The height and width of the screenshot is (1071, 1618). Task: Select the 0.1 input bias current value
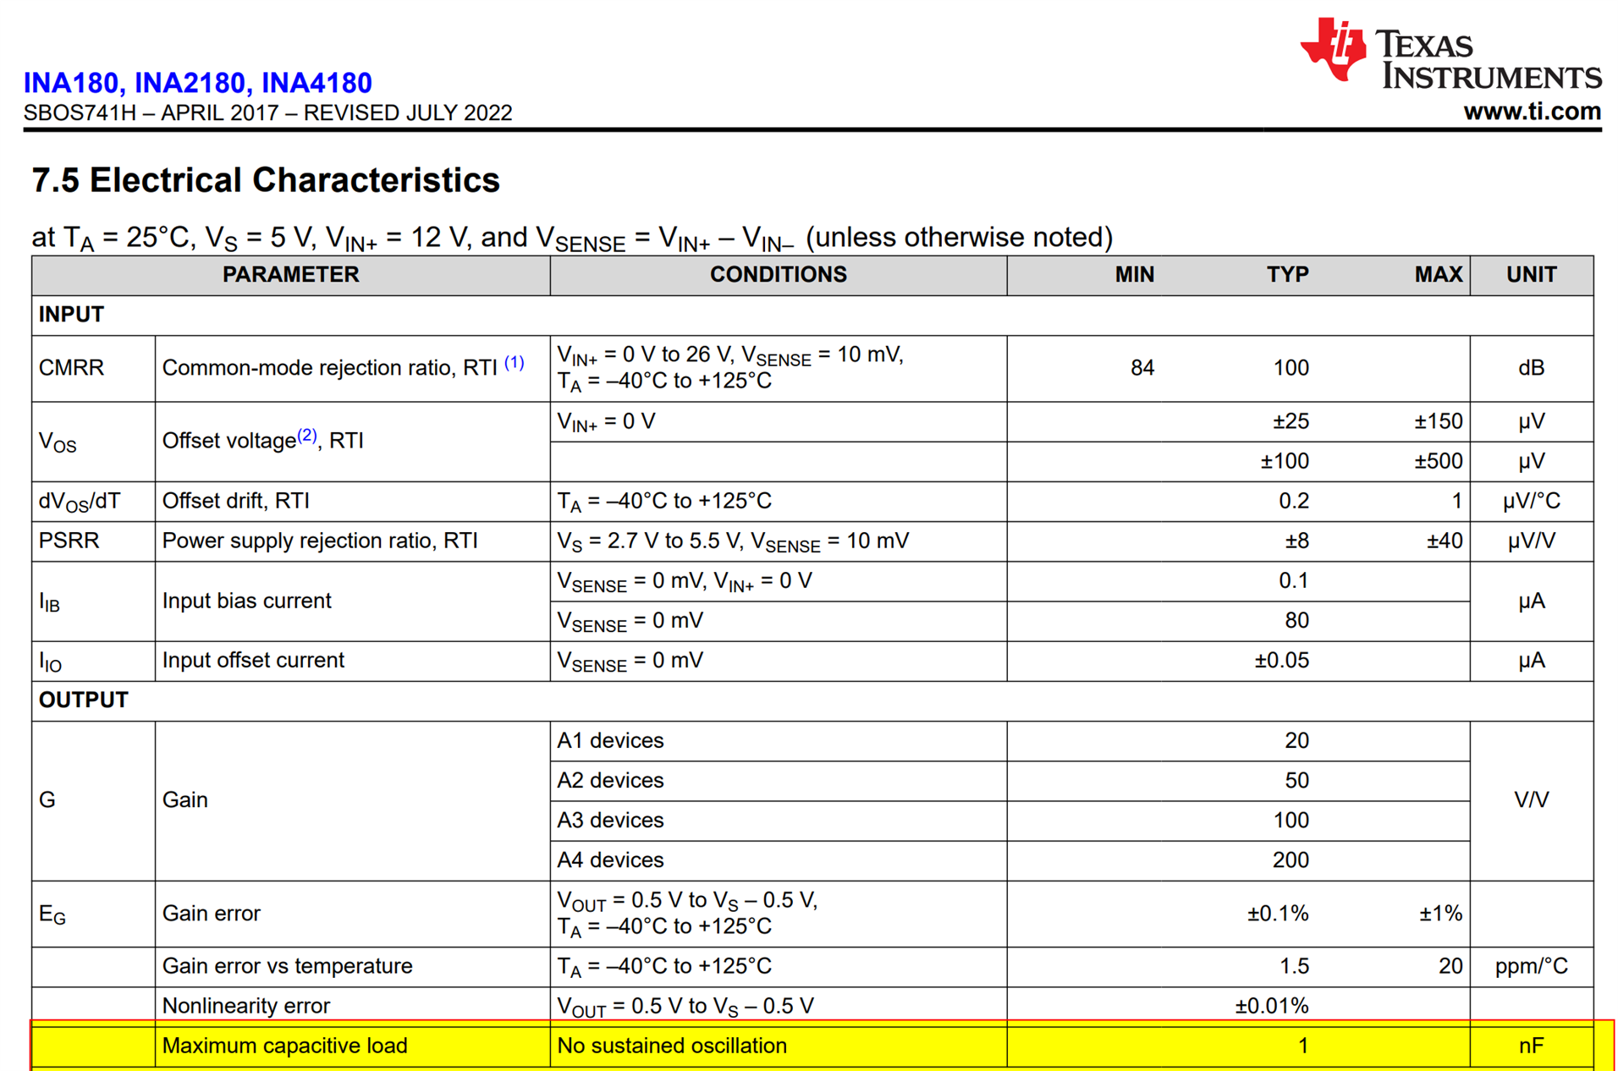1294,580
